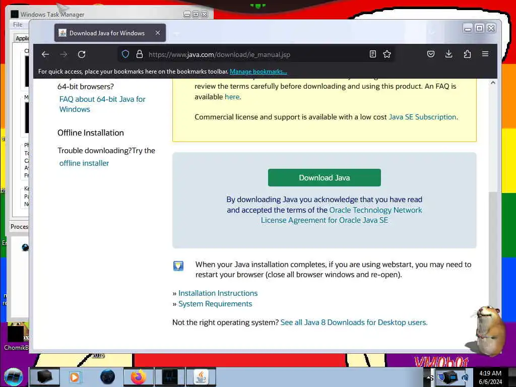The image size is (516, 387).
Task: Bookmark this page with the star
Action: click(387, 54)
